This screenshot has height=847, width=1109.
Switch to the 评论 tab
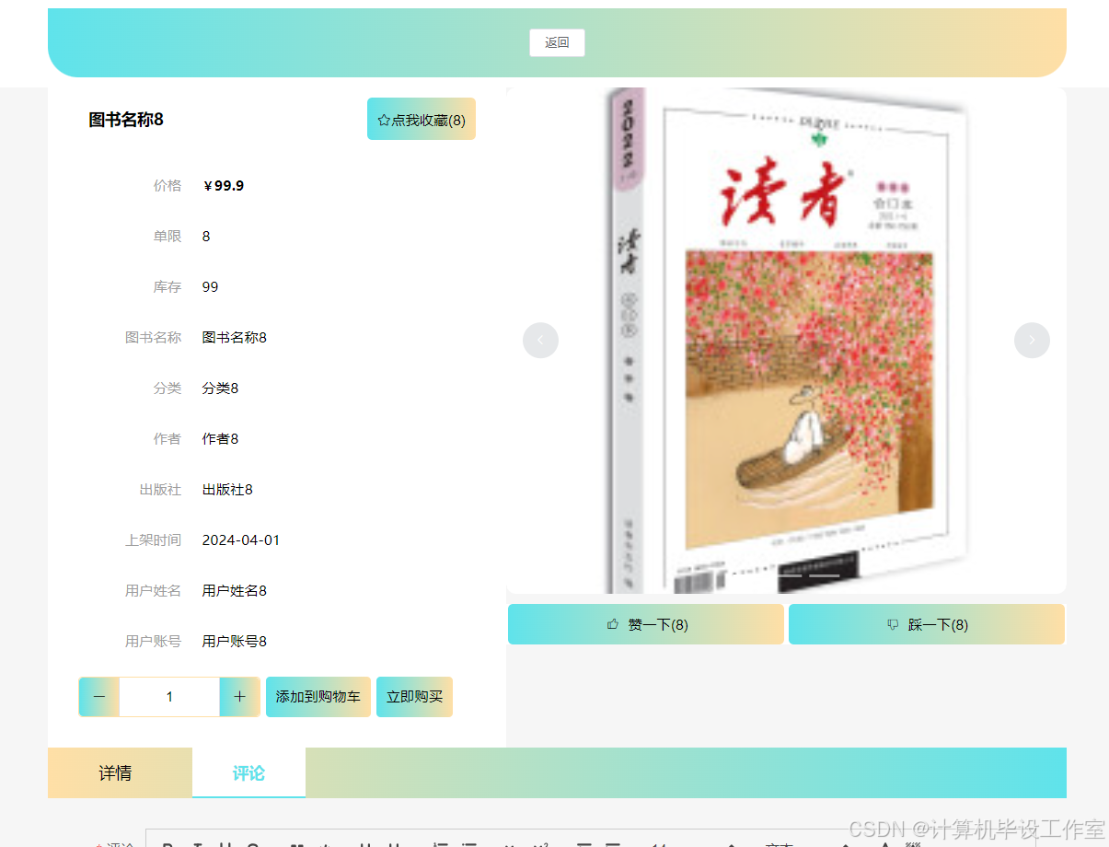point(248,772)
